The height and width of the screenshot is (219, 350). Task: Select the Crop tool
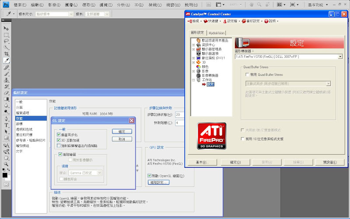click(6, 54)
